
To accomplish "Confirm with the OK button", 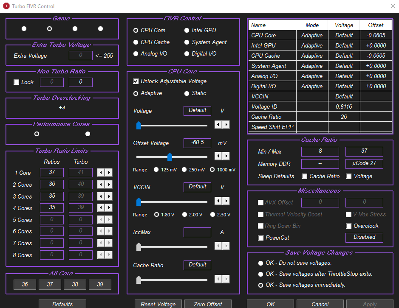I will point(271,304).
